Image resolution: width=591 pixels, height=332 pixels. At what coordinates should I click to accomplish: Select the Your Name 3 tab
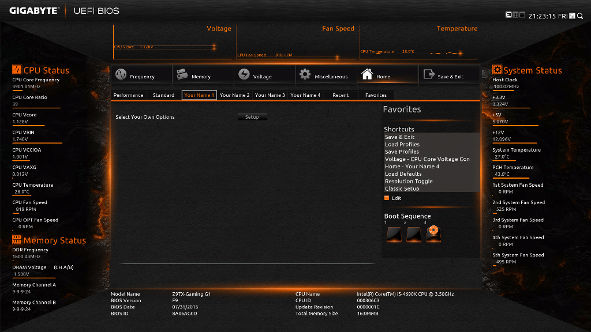[x=270, y=95]
